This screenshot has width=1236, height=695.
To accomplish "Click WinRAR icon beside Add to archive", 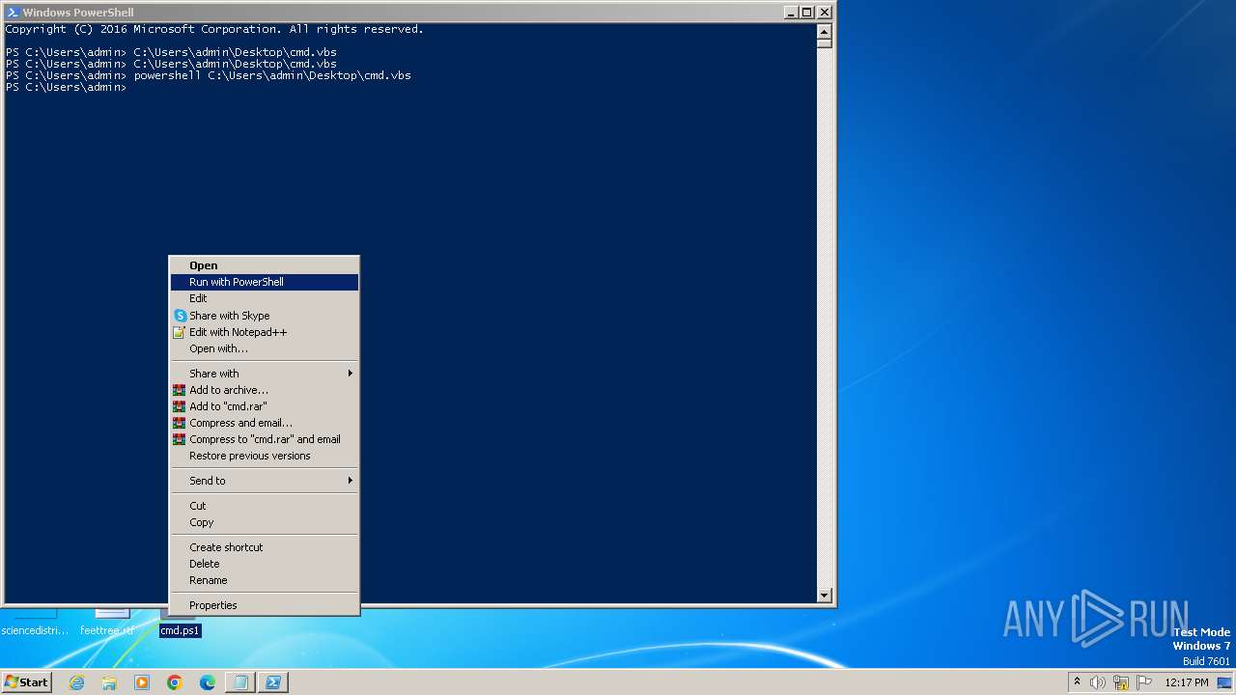I will coord(179,390).
